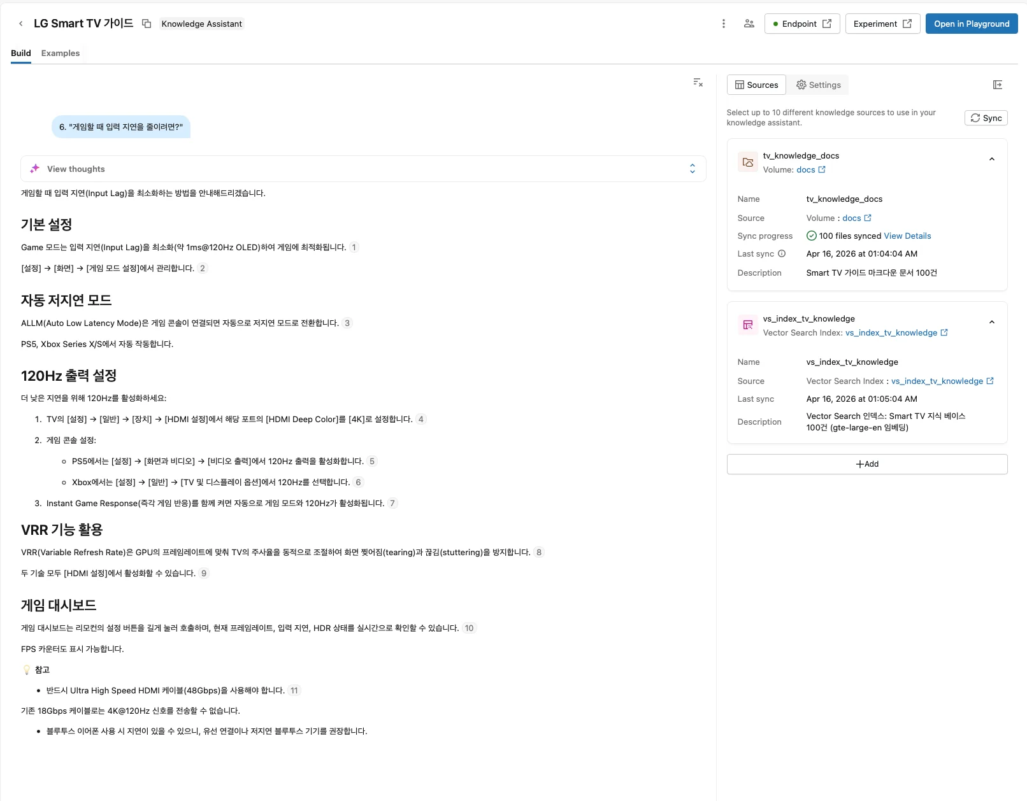1027x801 pixels.
Task: Click the Last sync info icon
Action: coord(782,253)
